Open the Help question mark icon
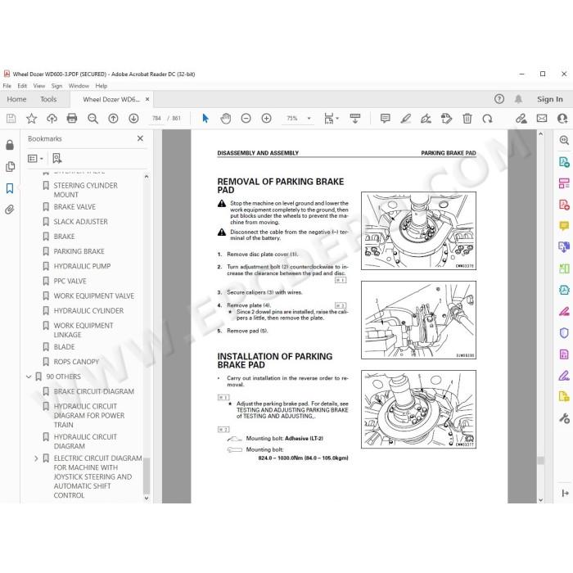573x573 pixels. pyautogui.click(x=499, y=99)
